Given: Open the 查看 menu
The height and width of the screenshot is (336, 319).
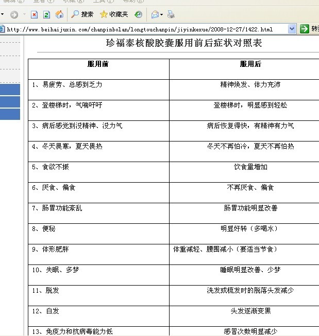Looking at the screenshot, I should [x=41, y=2].
